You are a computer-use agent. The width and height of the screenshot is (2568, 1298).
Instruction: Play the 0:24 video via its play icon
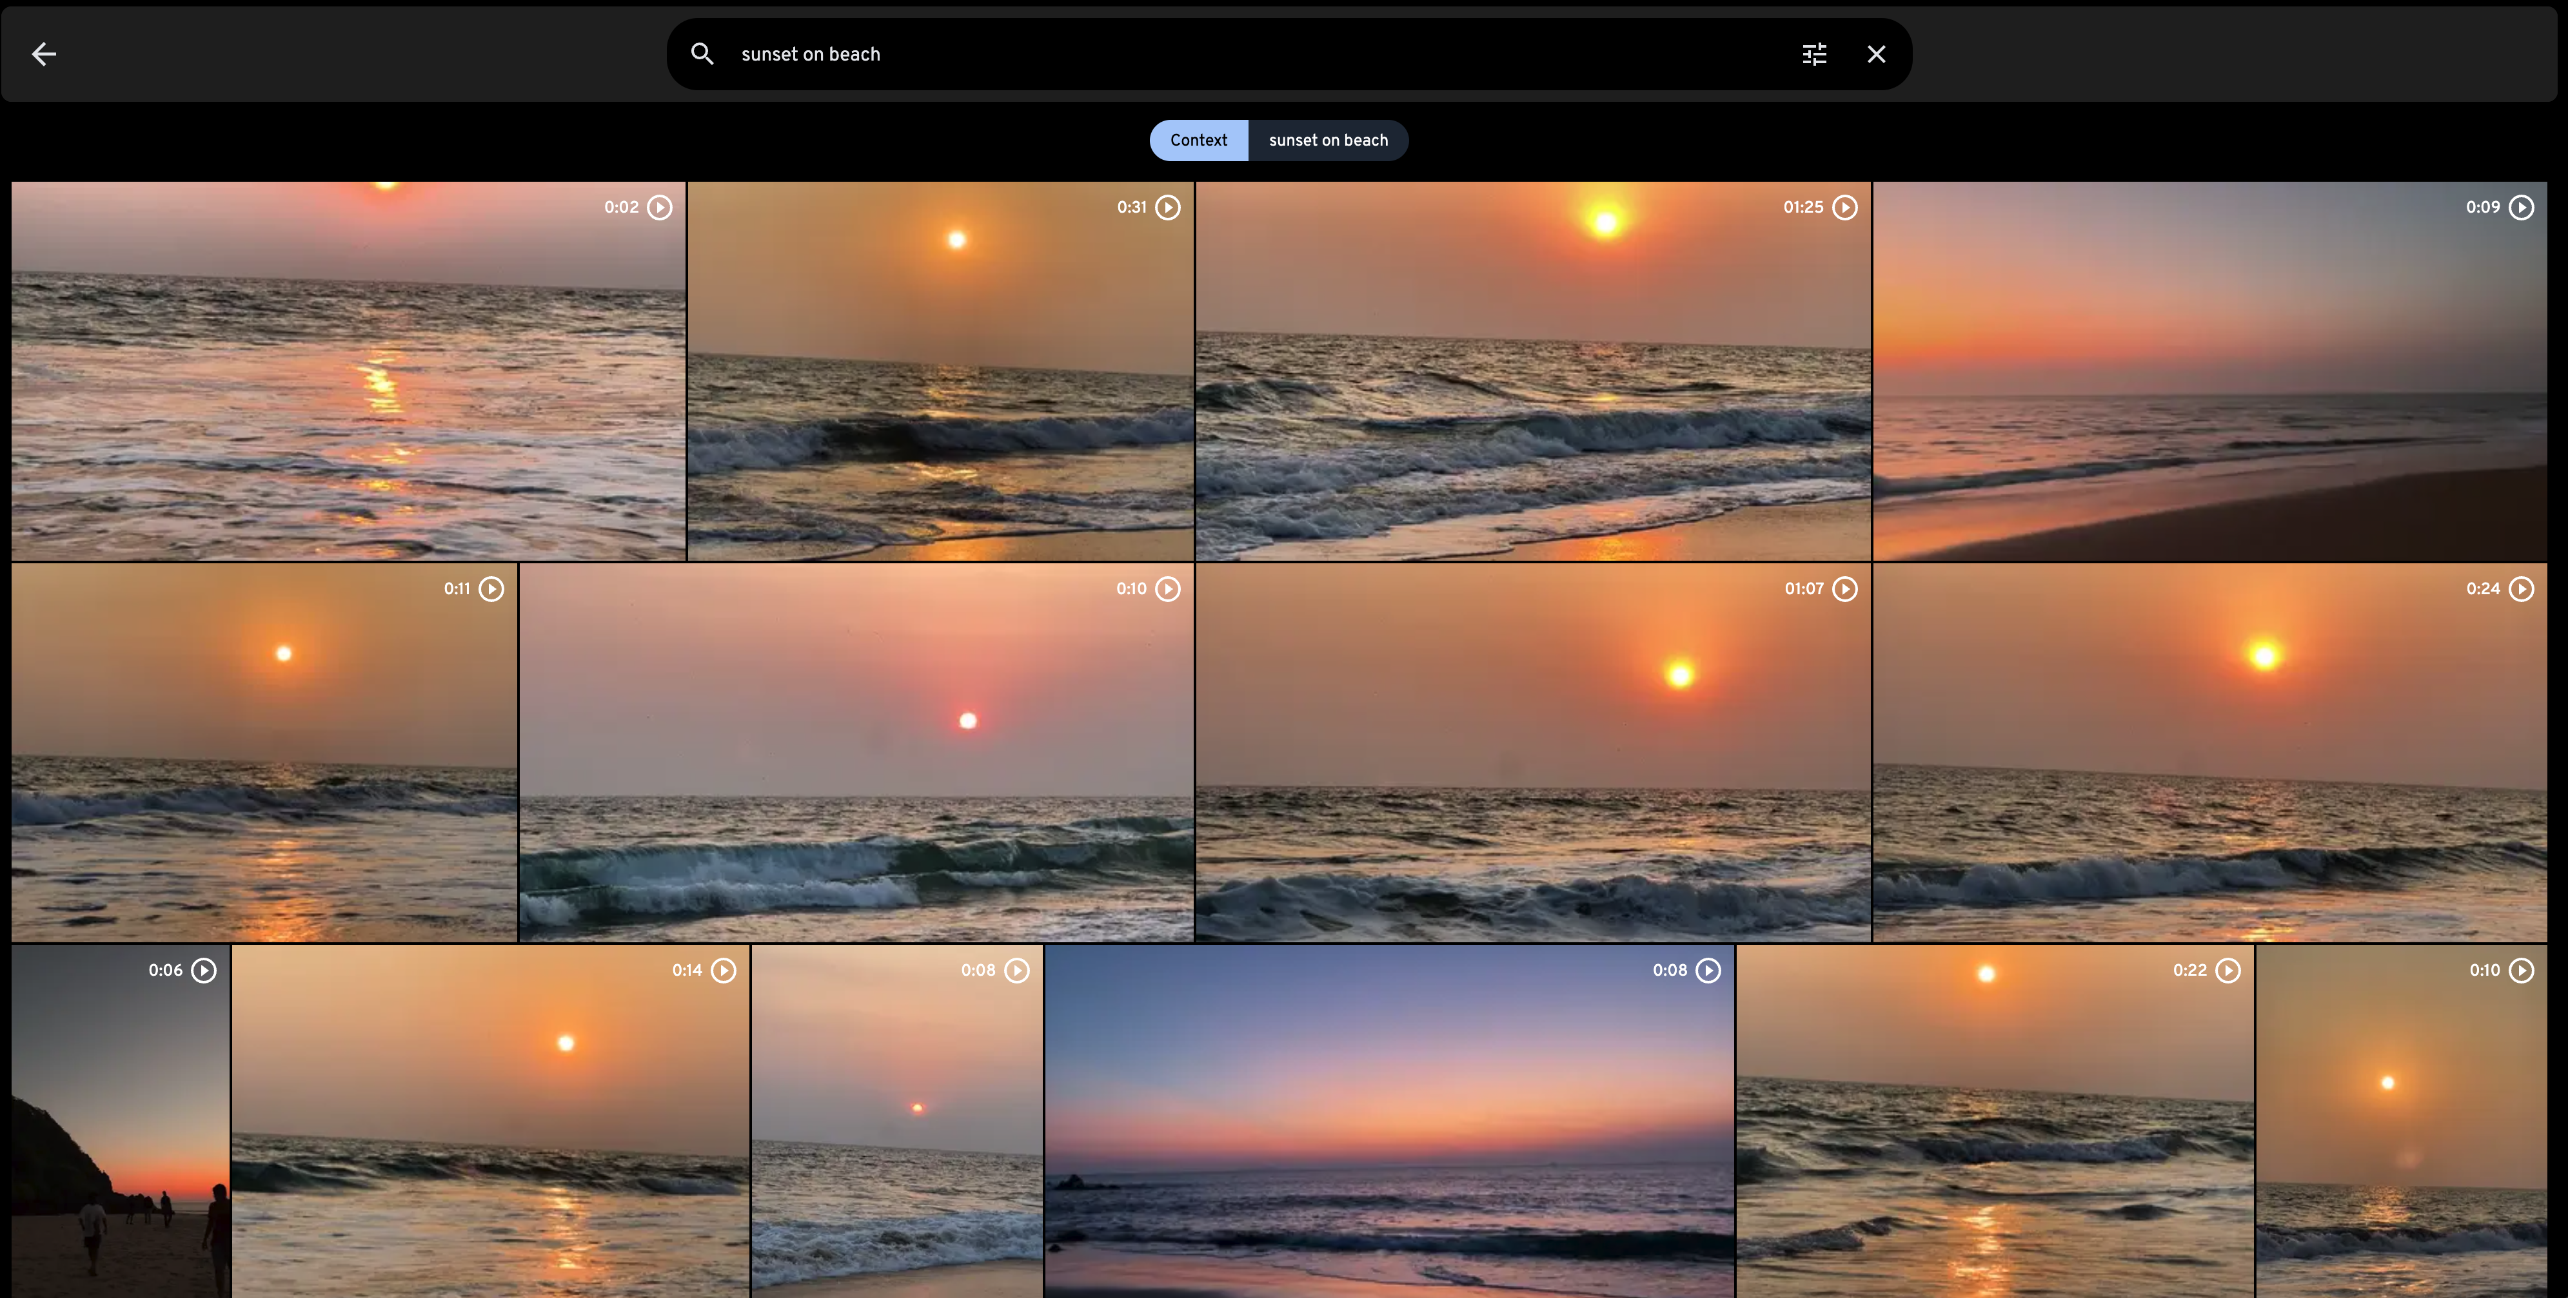pyautogui.click(x=2521, y=588)
